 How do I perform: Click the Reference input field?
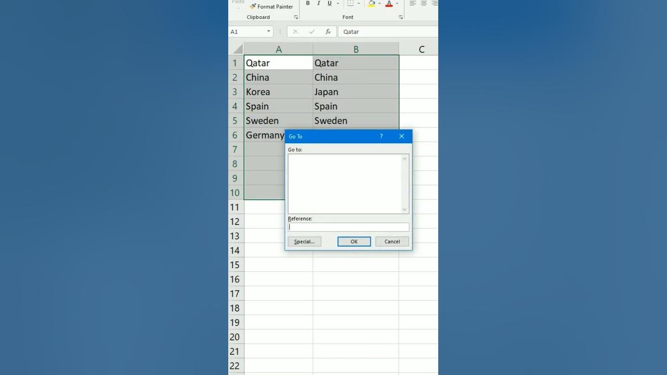(x=348, y=227)
